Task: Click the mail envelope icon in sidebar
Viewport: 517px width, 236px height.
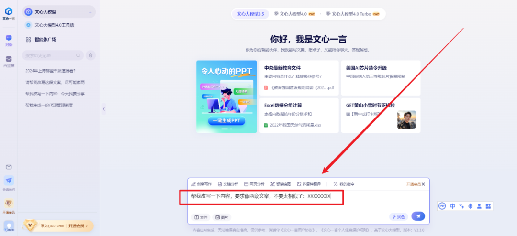Action: [x=9, y=167]
